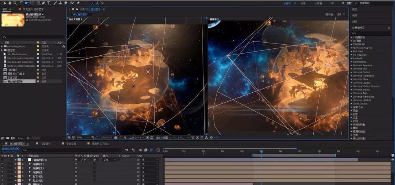
Task: Select the Zoom magnifier tool
Action: coord(15,3)
